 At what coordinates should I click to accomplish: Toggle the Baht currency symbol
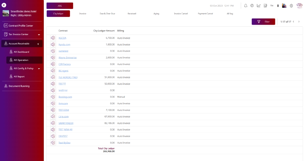(278, 6)
